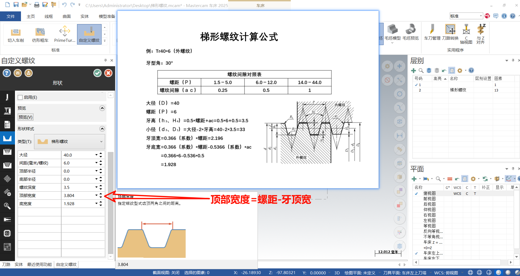Click the blue help icon in thread panel

pyautogui.click(x=7, y=73)
